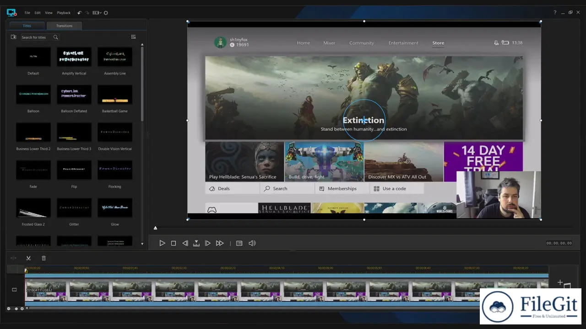Select the Amplify Vertical title template
Viewport: 586px width, 329px height.
coord(74,57)
